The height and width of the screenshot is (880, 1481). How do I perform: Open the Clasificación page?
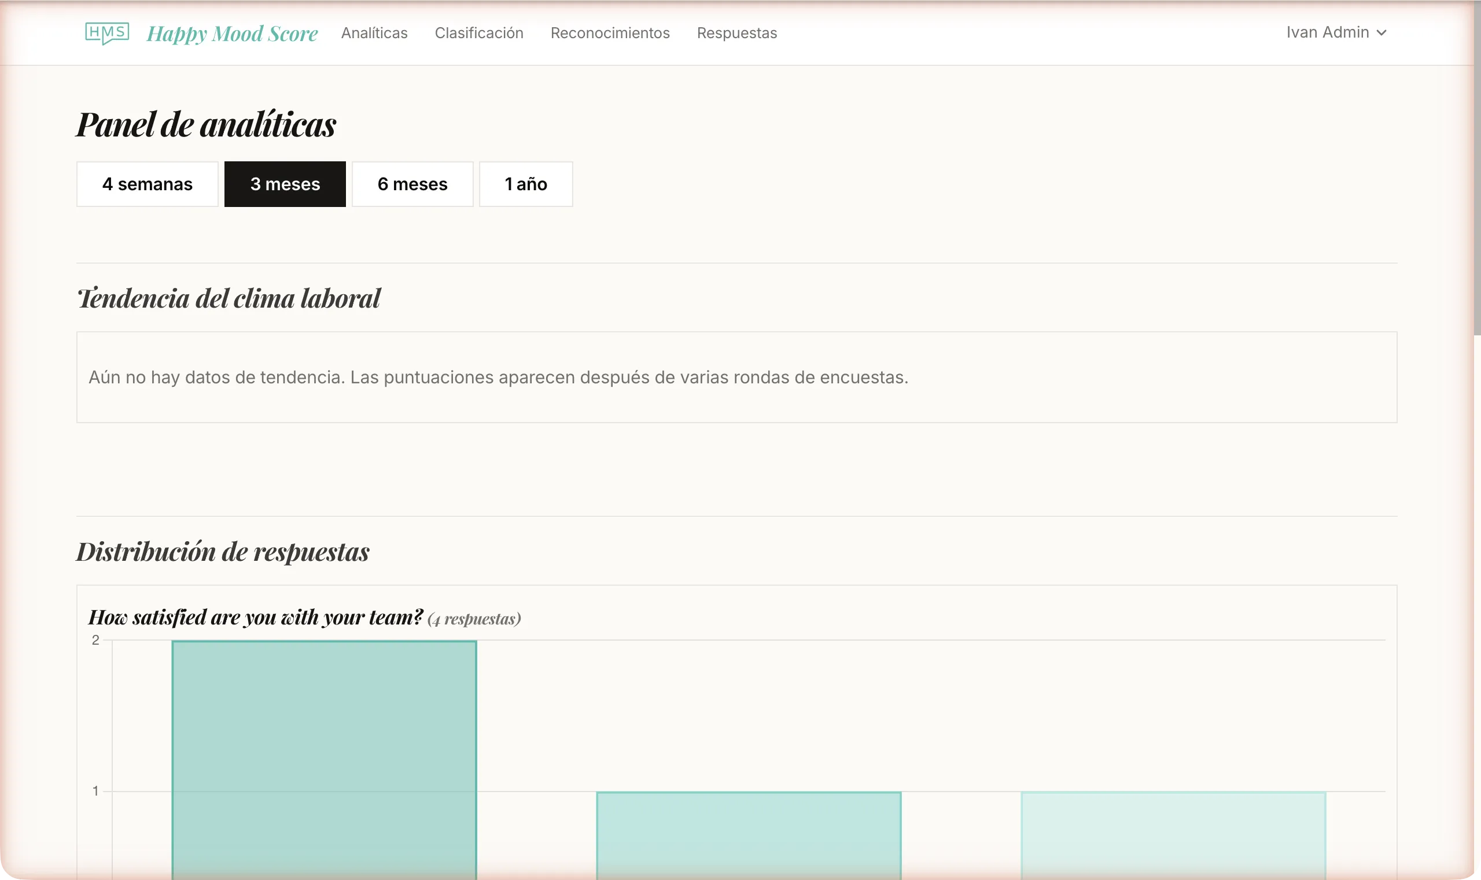[478, 33]
